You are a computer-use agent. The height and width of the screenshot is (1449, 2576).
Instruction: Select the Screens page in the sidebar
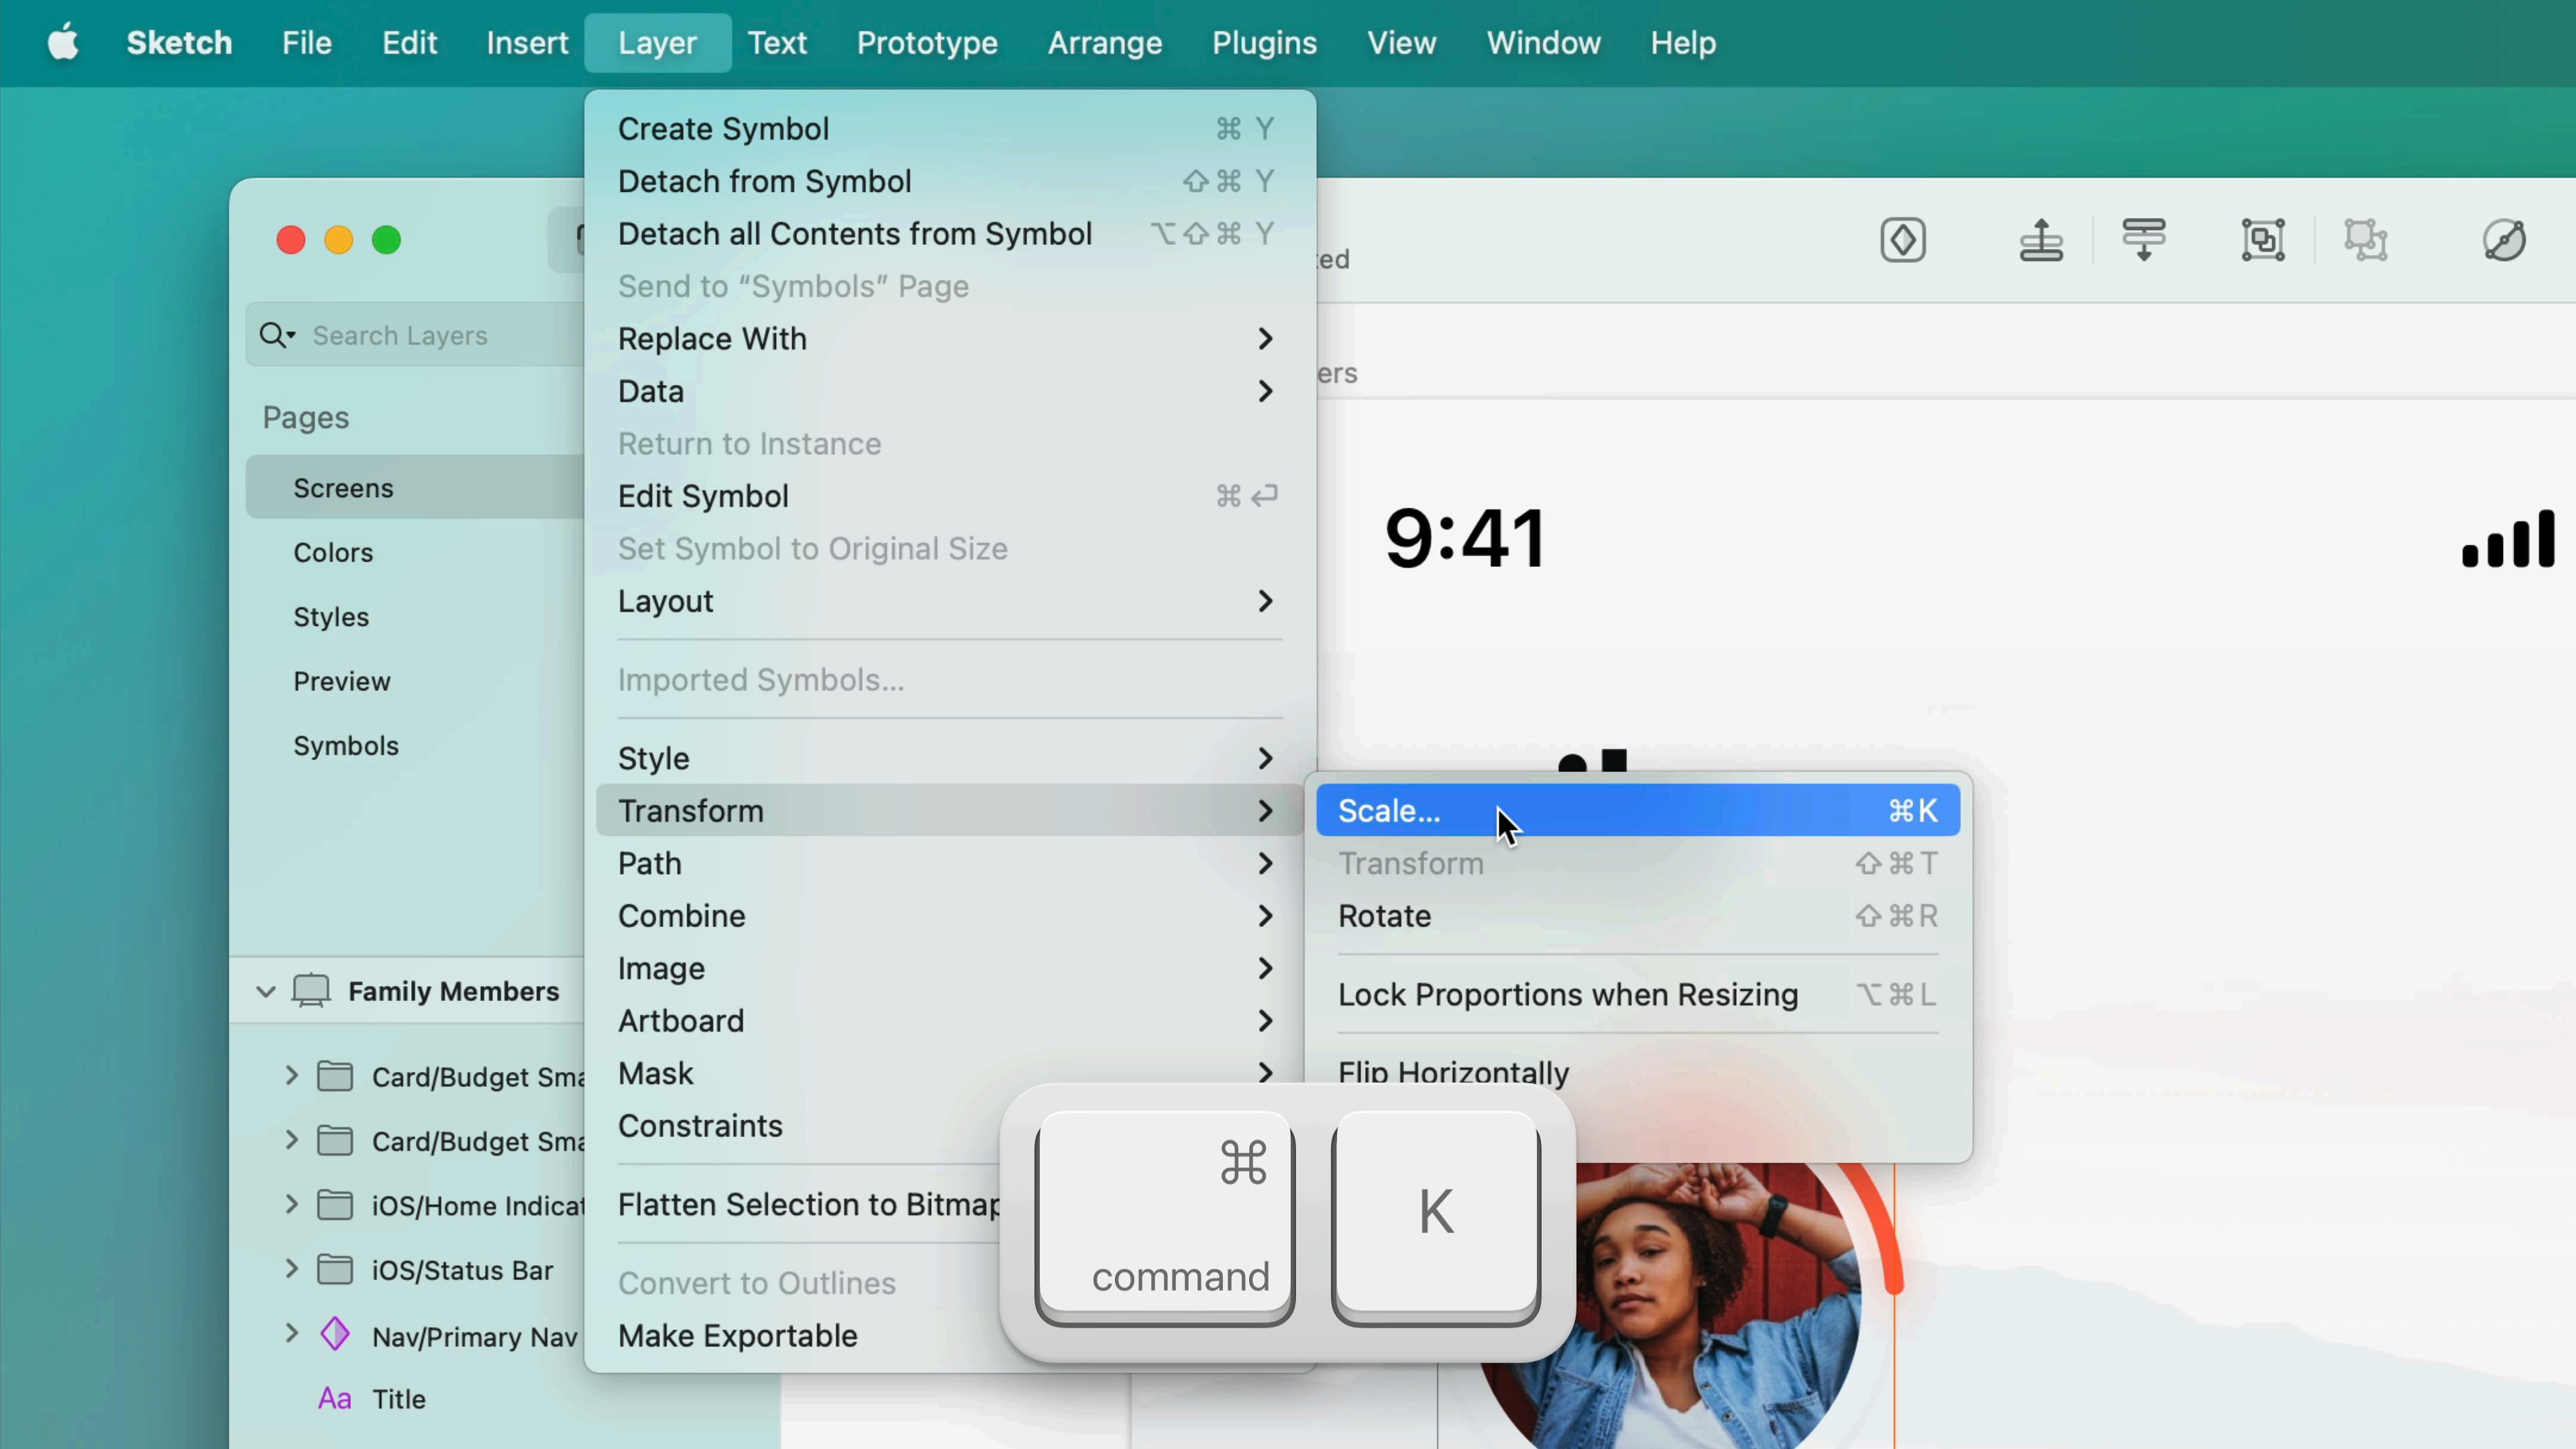point(343,488)
